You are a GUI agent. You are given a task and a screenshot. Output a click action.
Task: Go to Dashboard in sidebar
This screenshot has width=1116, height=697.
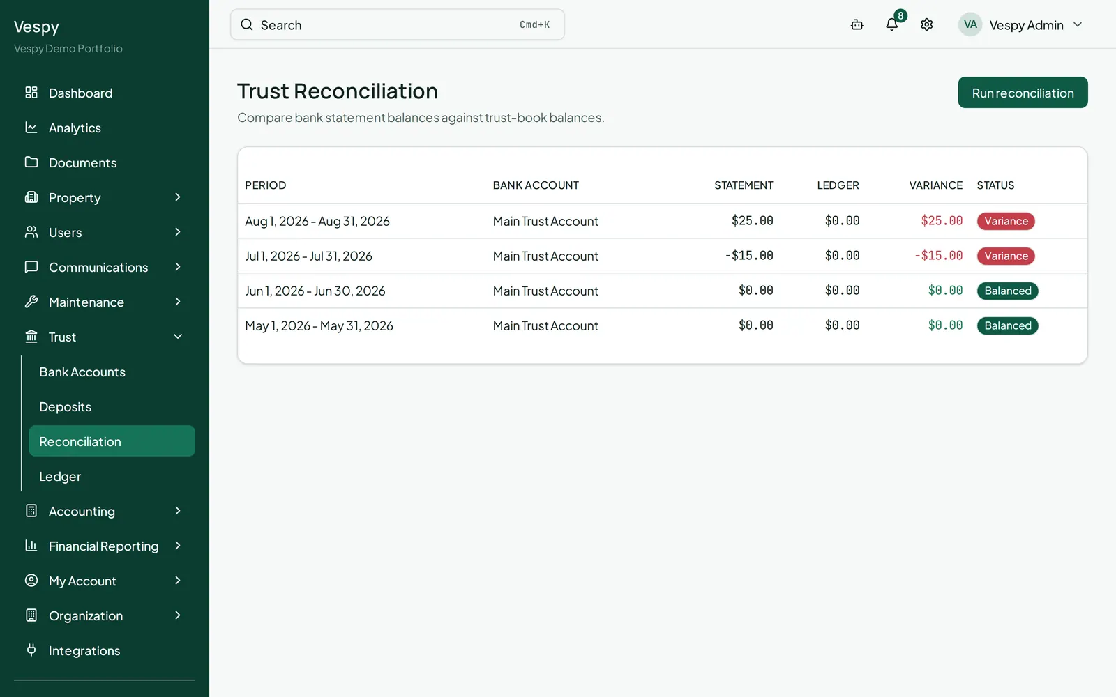[x=105, y=93]
